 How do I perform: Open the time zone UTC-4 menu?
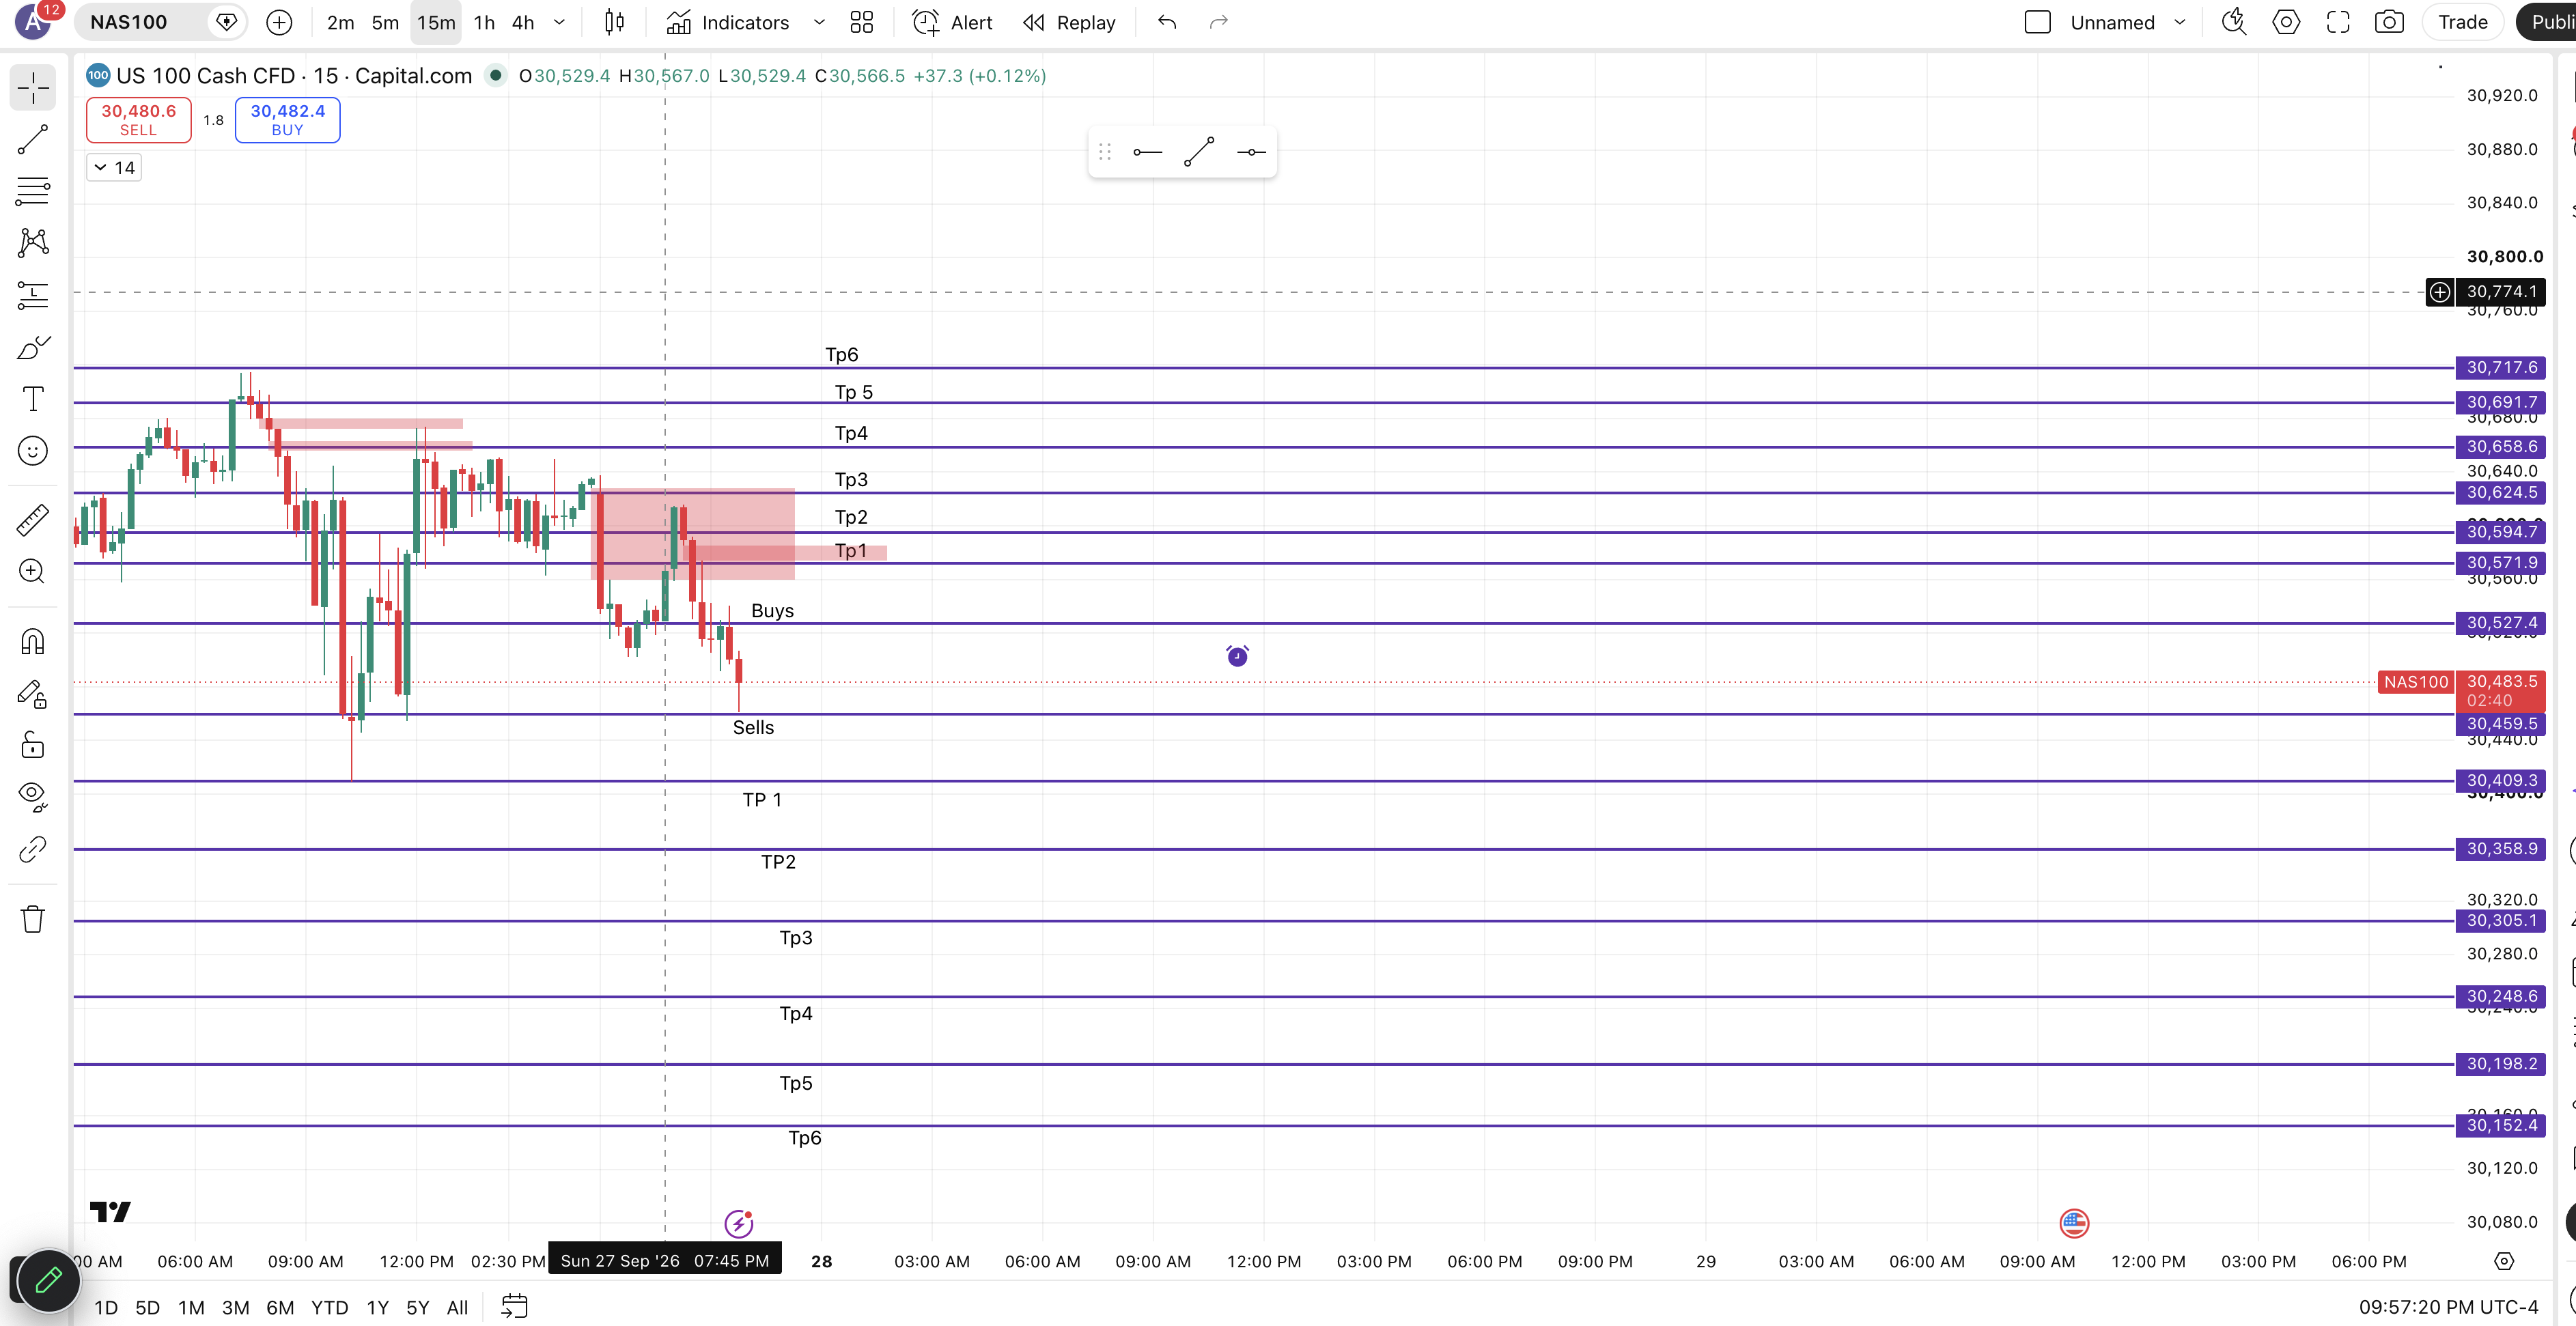point(2448,1307)
